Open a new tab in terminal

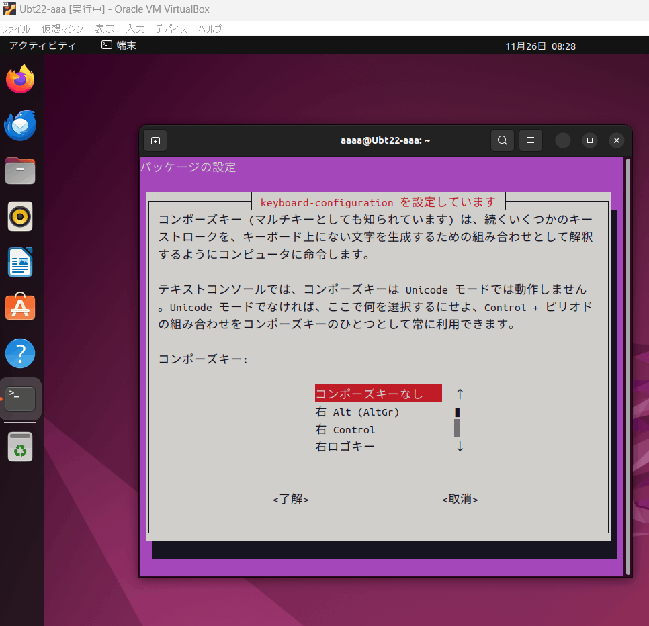[155, 140]
